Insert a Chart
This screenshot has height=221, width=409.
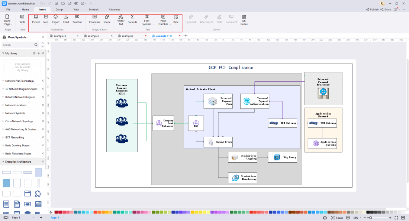click(66, 19)
